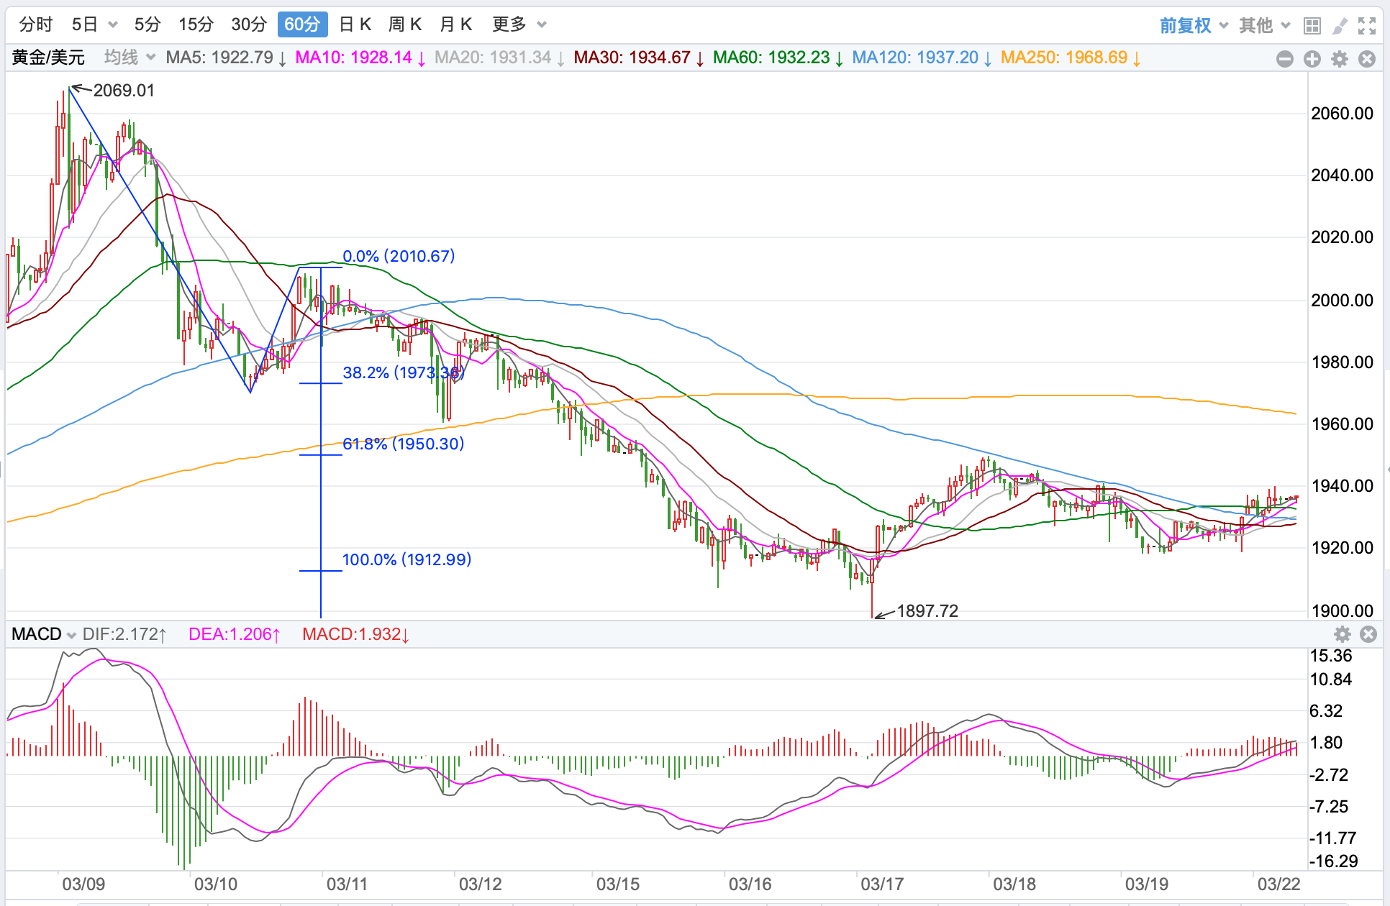
Task: Select the 15分 timeframe tab
Action: pyautogui.click(x=196, y=24)
